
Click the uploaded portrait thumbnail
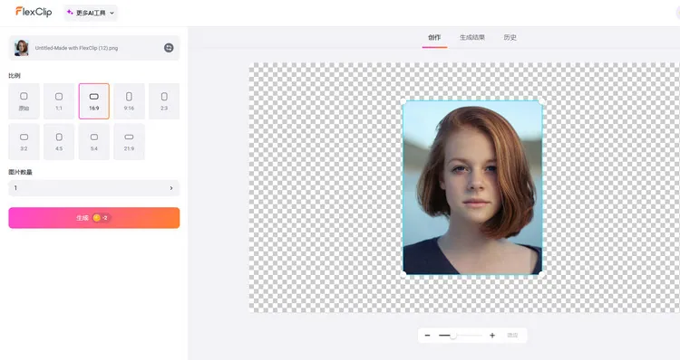(x=21, y=48)
